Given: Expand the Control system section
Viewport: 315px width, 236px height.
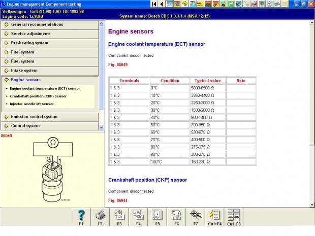Looking at the screenshot, I should (x=50, y=126).
